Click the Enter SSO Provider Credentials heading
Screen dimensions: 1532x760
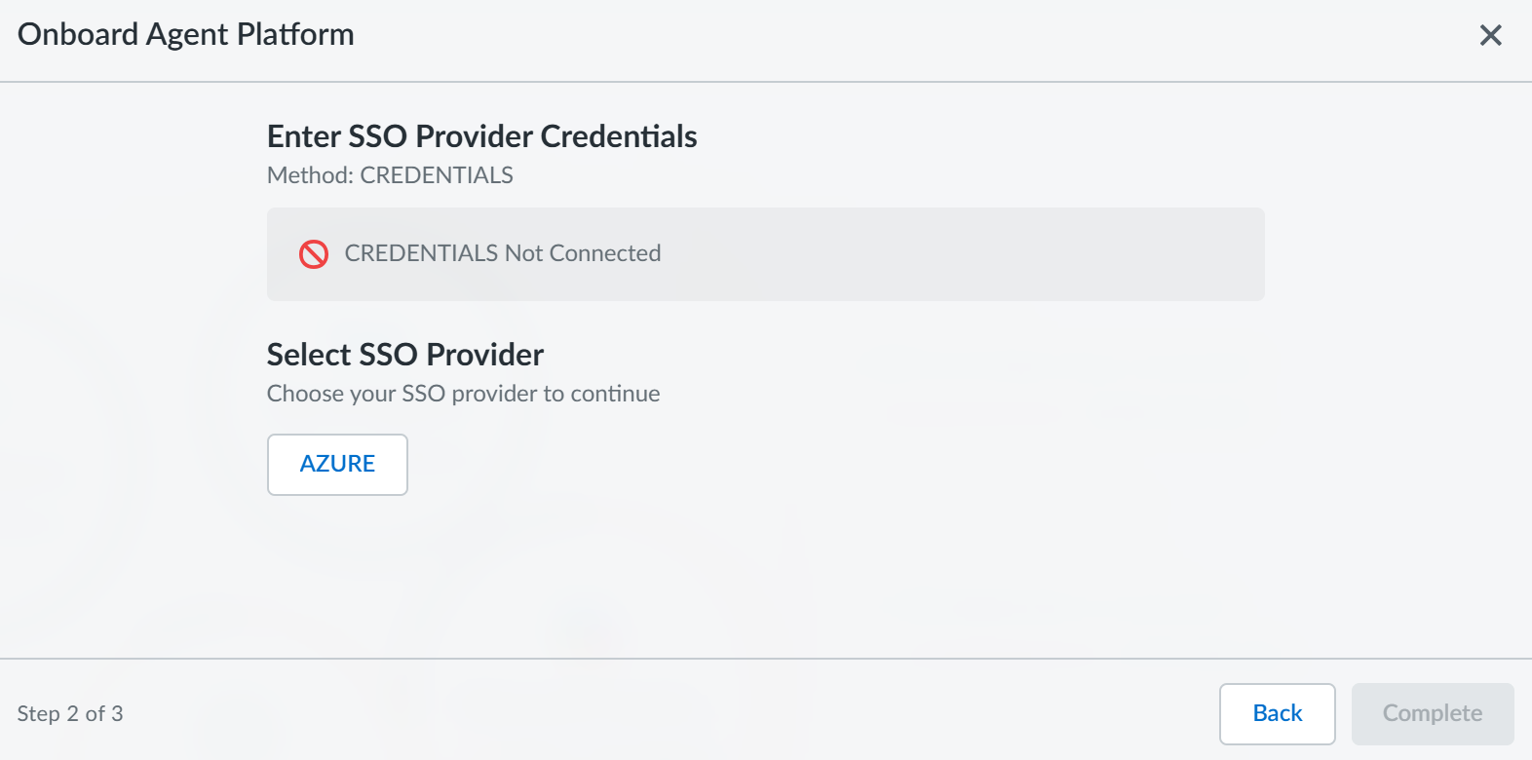(481, 136)
